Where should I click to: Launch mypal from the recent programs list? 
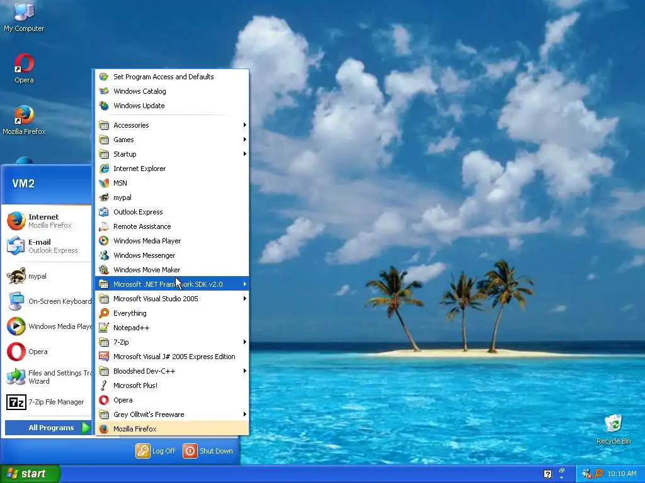(48, 276)
